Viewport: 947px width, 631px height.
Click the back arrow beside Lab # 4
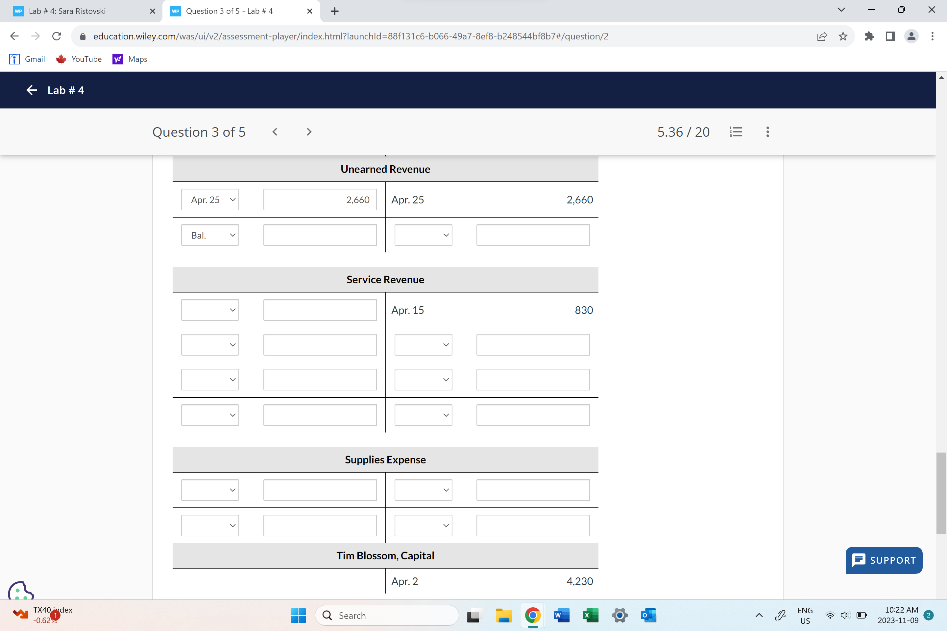(32, 90)
